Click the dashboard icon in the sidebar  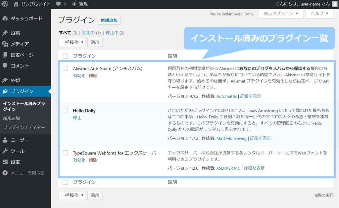tap(5, 19)
